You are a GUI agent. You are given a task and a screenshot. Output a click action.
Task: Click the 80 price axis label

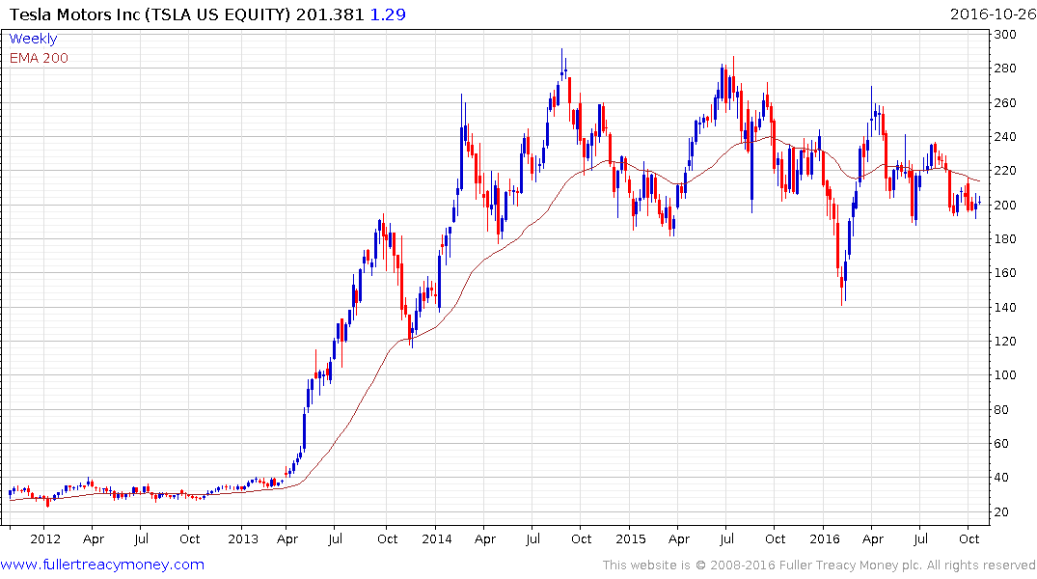click(1002, 409)
